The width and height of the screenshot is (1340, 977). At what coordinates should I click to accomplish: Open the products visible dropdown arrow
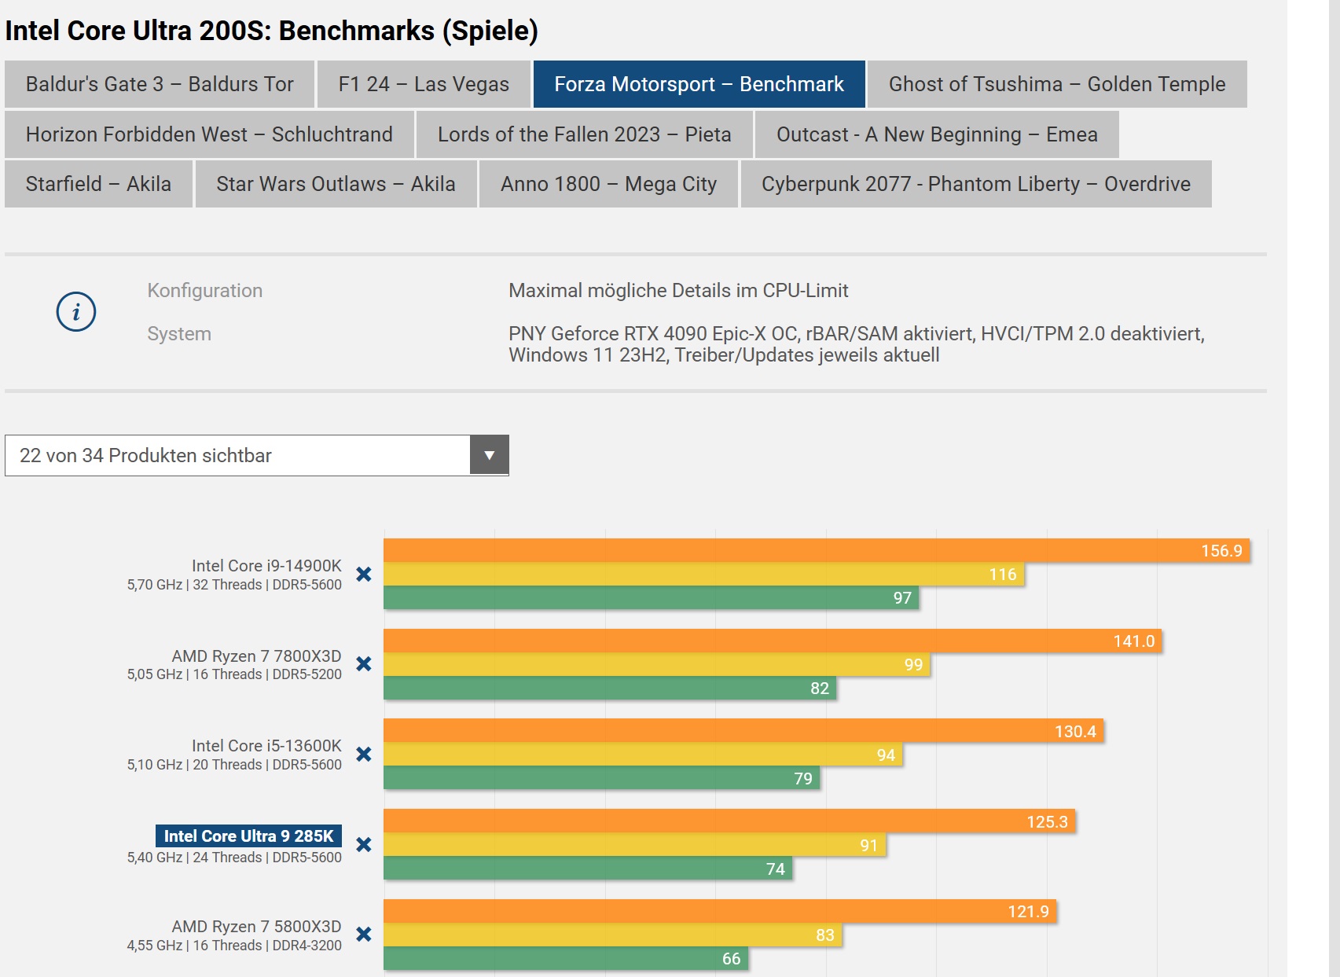point(489,455)
